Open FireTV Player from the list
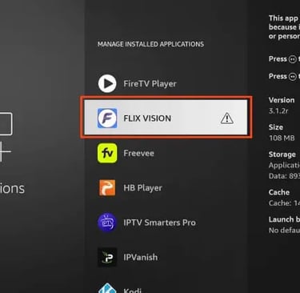This screenshot has height=293, width=300. pyautogui.click(x=166, y=83)
